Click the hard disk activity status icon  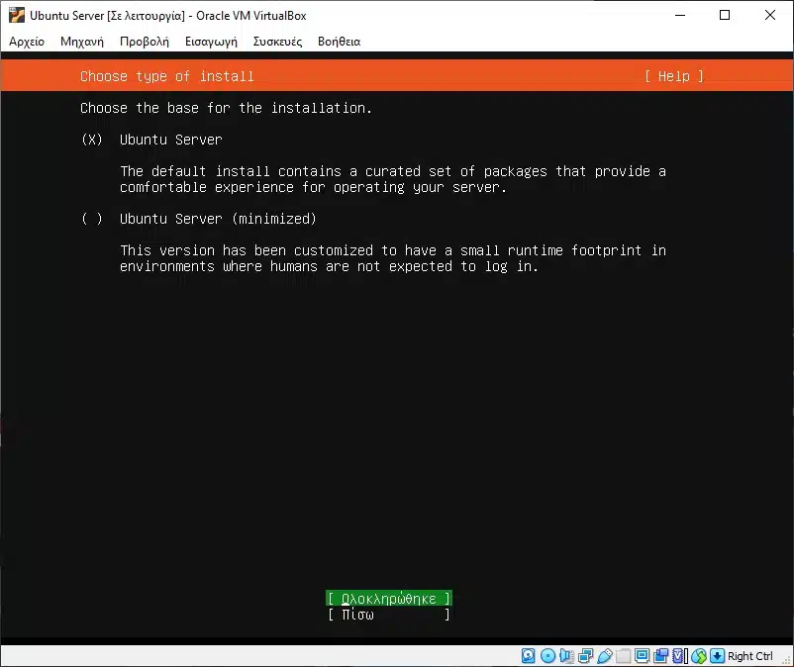click(x=528, y=656)
